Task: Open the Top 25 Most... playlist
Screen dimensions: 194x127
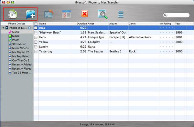Action: 22,73
